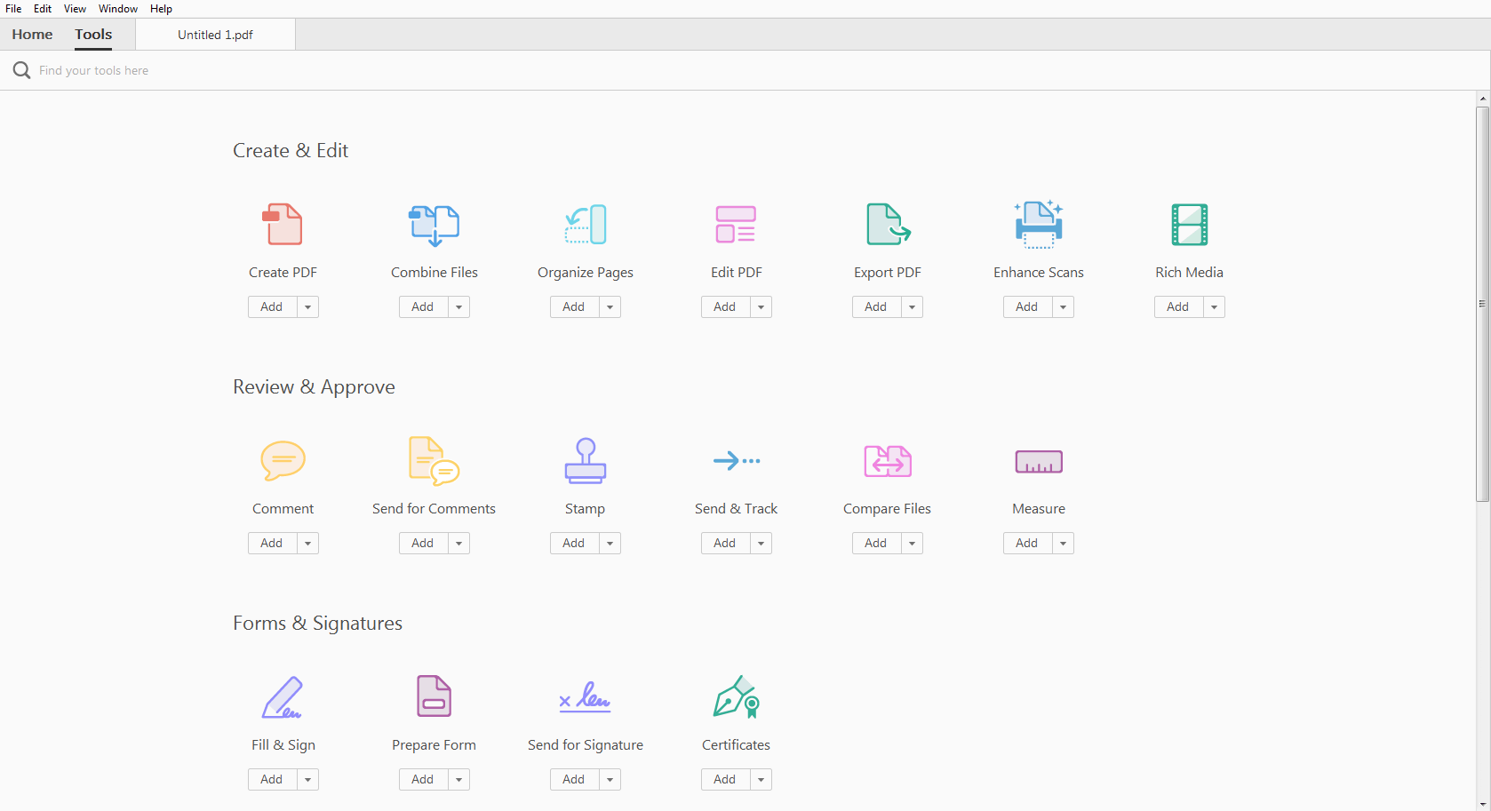This screenshot has width=1491, height=811.
Task: Open the Rich Media tool icon
Action: point(1189,224)
